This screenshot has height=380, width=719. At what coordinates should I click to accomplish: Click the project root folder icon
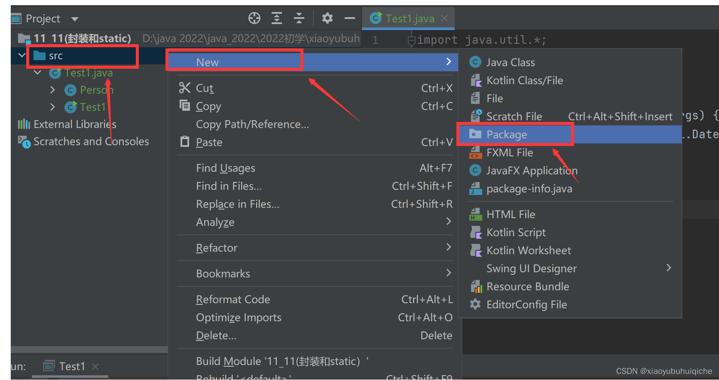pyautogui.click(x=24, y=39)
